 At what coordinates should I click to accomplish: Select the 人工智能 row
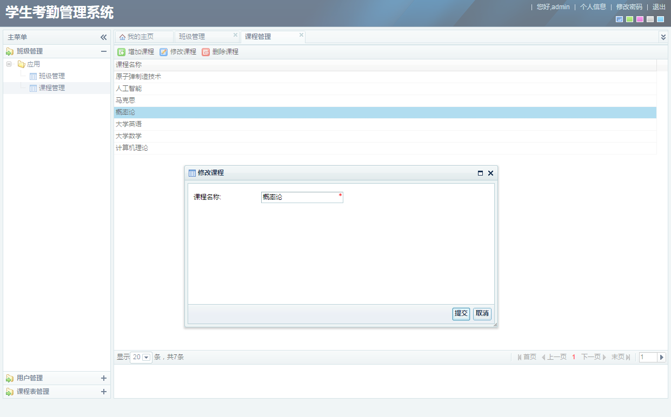pos(385,89)
